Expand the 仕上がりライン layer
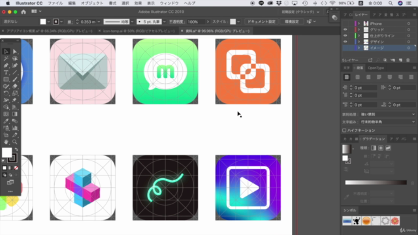This screenshot has width=418, height=235. 359,36
